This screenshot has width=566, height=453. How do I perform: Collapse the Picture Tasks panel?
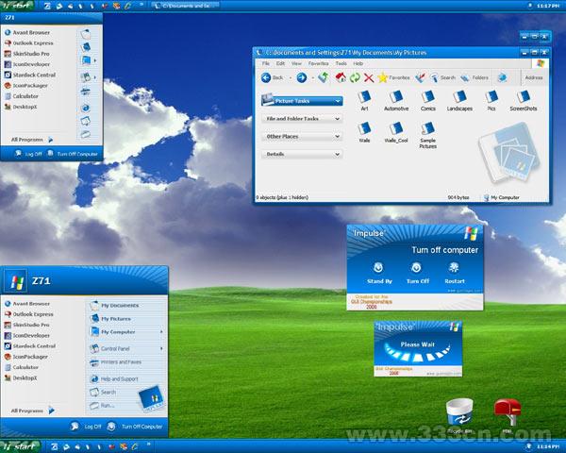click(x=338, y=101)
